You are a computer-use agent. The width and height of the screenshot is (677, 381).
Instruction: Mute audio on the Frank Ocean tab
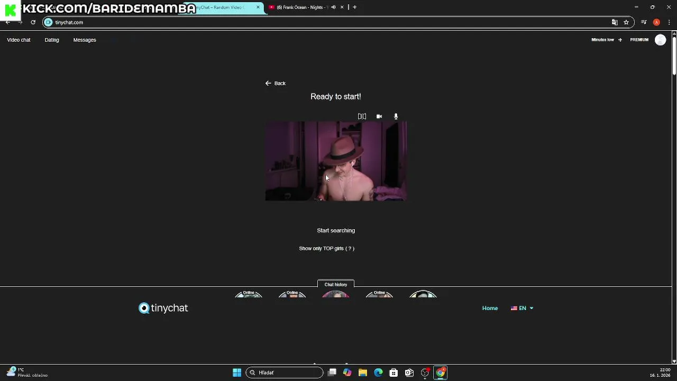pos(333,7)
